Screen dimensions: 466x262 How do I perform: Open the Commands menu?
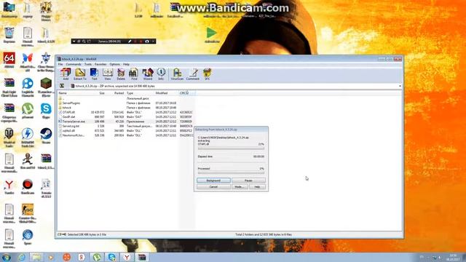coord(74,64)
